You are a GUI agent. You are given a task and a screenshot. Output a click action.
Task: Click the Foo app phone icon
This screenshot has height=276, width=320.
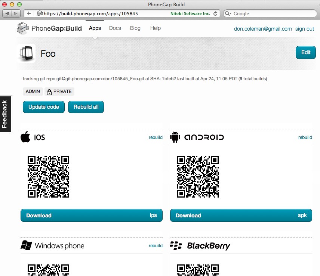pyautogui.click(x=27, y=53)
